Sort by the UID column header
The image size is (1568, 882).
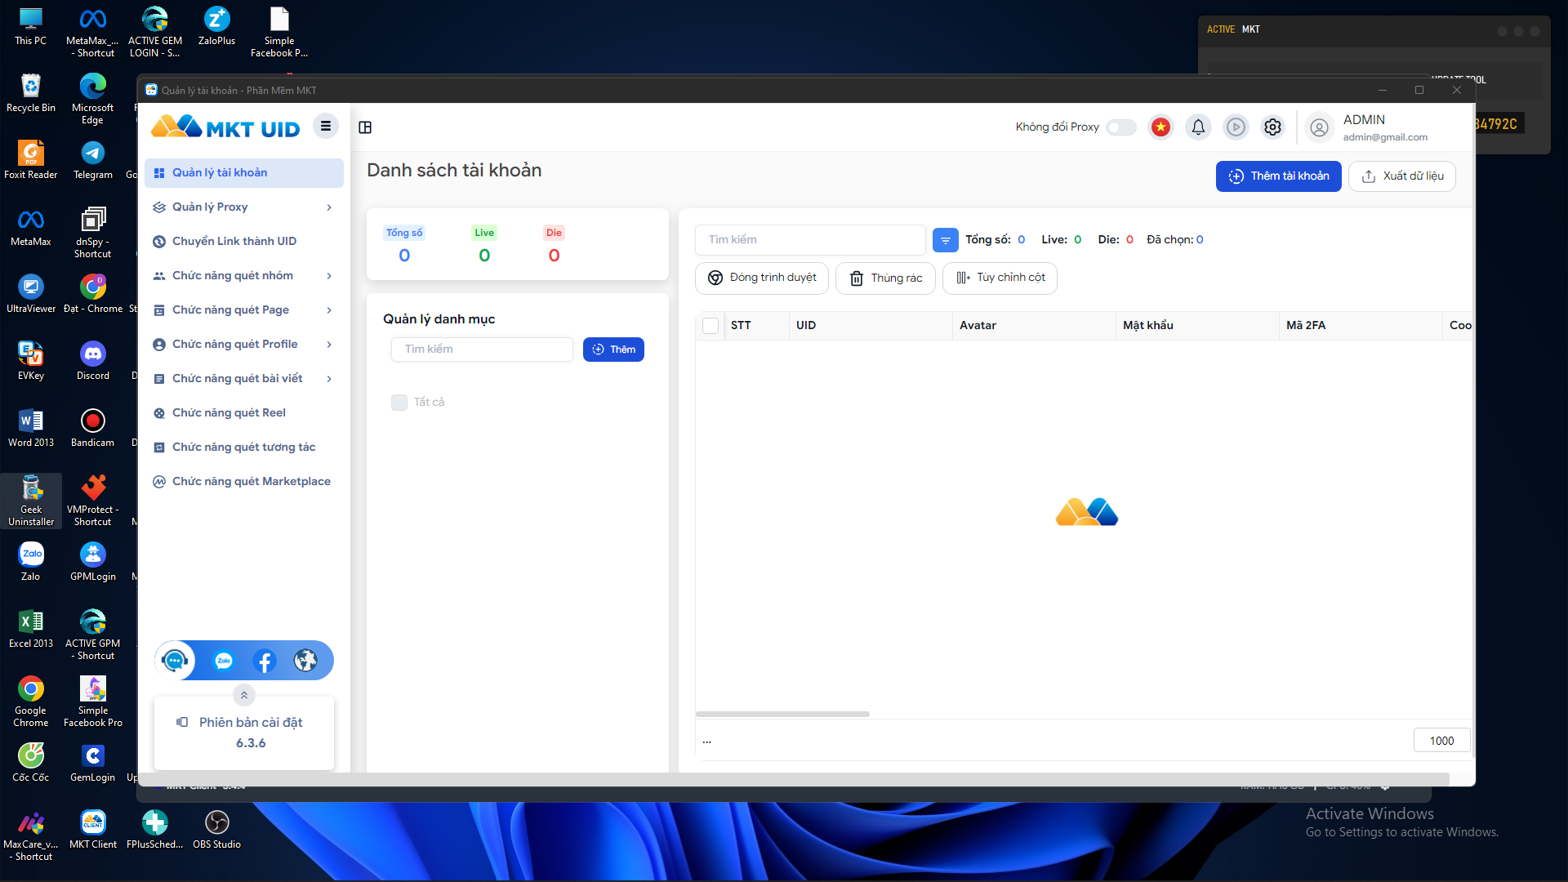tap(870, 326)
